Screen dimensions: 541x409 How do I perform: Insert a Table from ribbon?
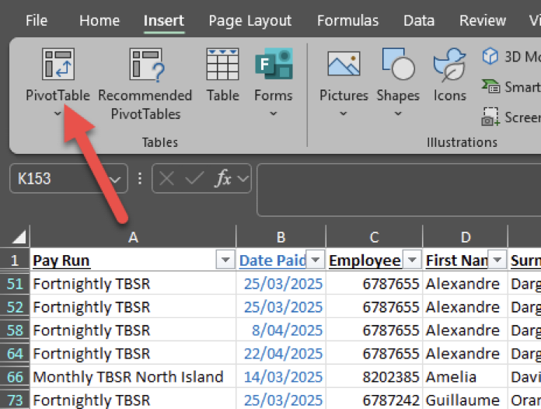222,65
